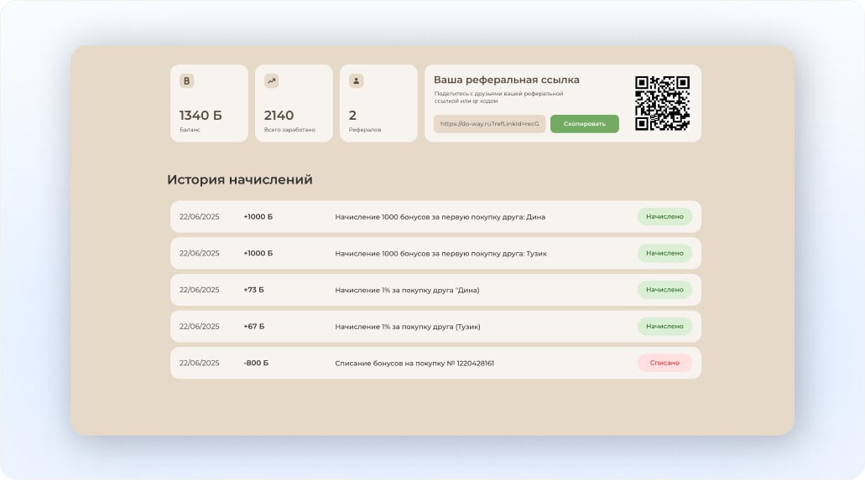Click the +73 Б amount
This screenshot has width=865, height=480.
click(x=253, y=290)
